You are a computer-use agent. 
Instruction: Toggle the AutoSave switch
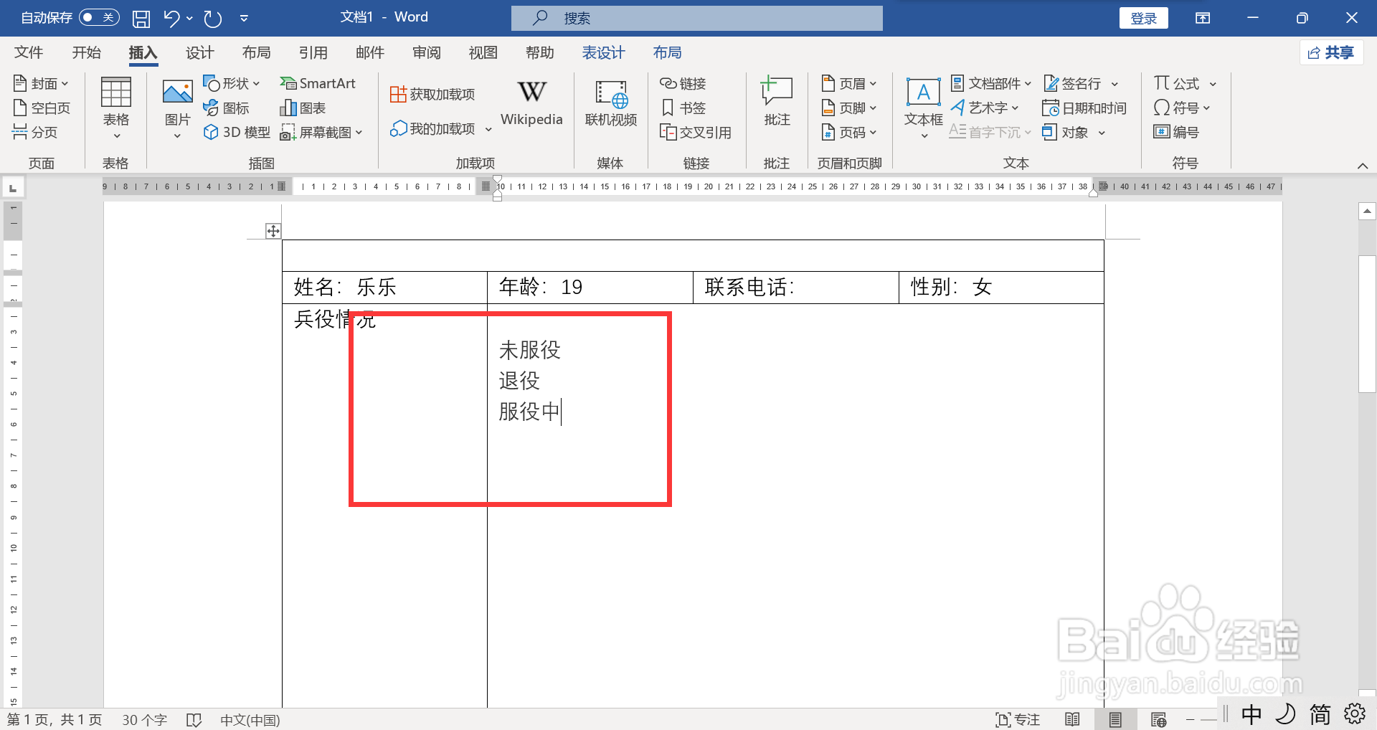click(x=99, y=17)
